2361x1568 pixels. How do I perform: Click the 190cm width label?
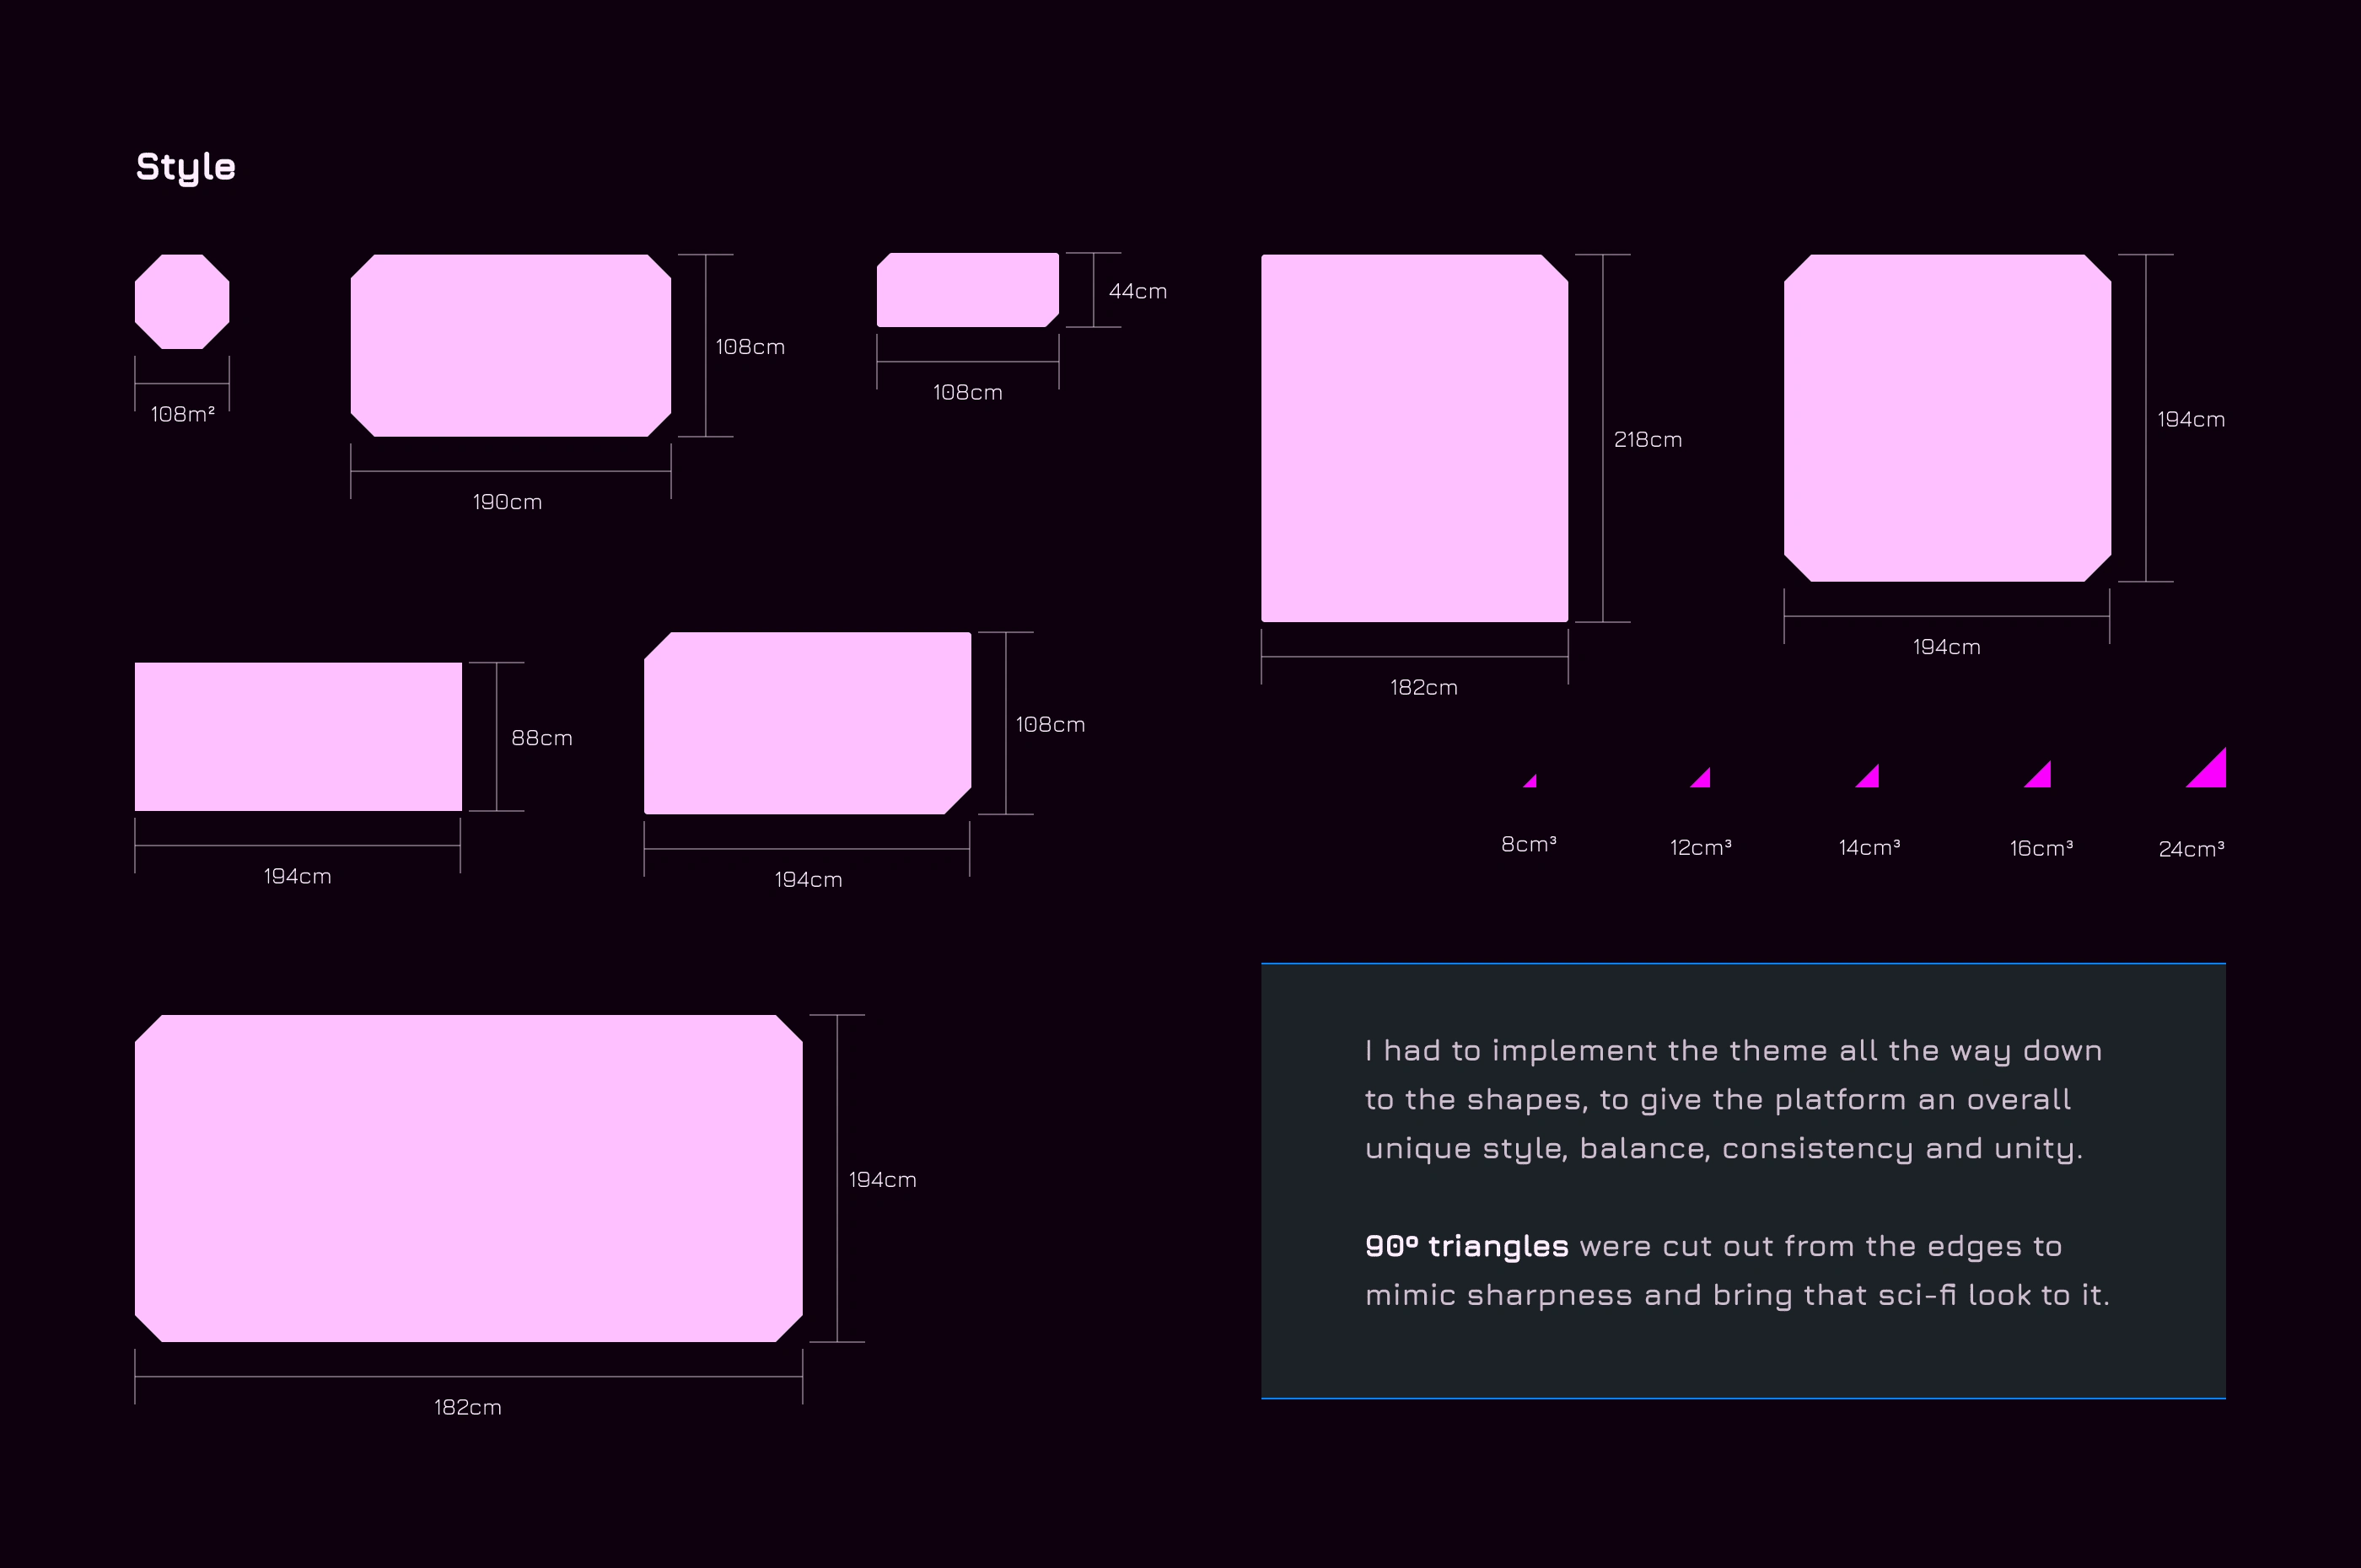(507, 502)
